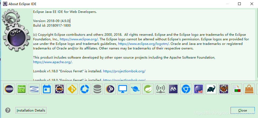Open the purple moon gear feature icon
The height and width of the screenshot is (118, 258).
[110, 89]
